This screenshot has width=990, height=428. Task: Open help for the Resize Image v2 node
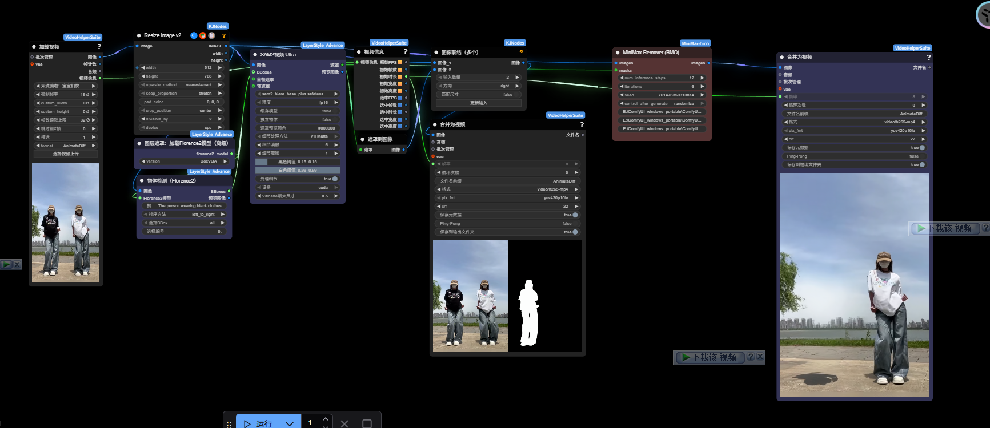point(224,35)
